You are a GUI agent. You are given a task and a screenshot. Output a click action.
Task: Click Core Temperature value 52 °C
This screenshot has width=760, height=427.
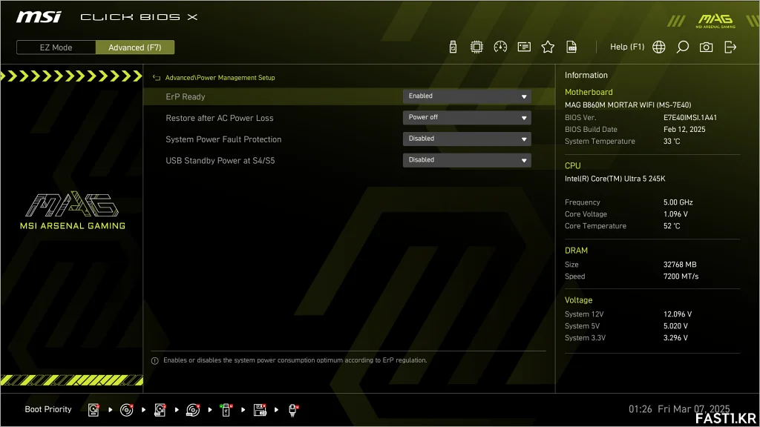tap(672, 226)
